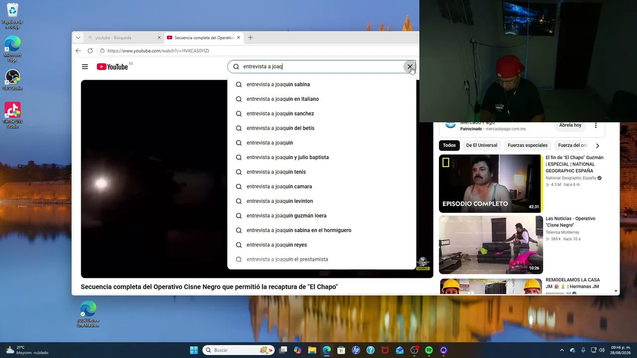Open the 'El fin de El Chapo Guzmán' thumbnail
The width and height of the screenshot is (637, 358).
coord(491,183)
